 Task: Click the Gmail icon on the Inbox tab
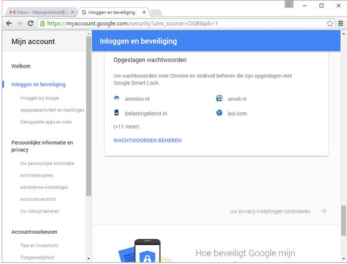[x=13, y=13]
